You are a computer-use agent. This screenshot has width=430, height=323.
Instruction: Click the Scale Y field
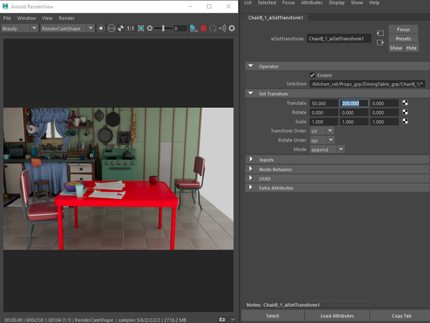point(354,121)
